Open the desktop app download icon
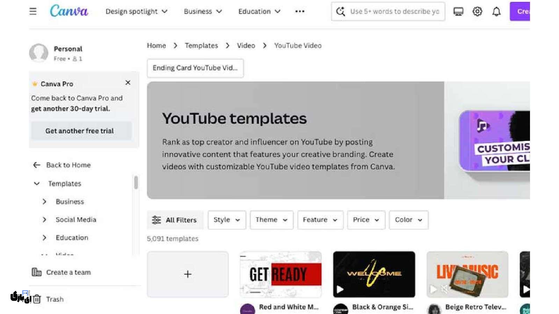The width and height of the screenshot is (559, 314). click(458, 12)
